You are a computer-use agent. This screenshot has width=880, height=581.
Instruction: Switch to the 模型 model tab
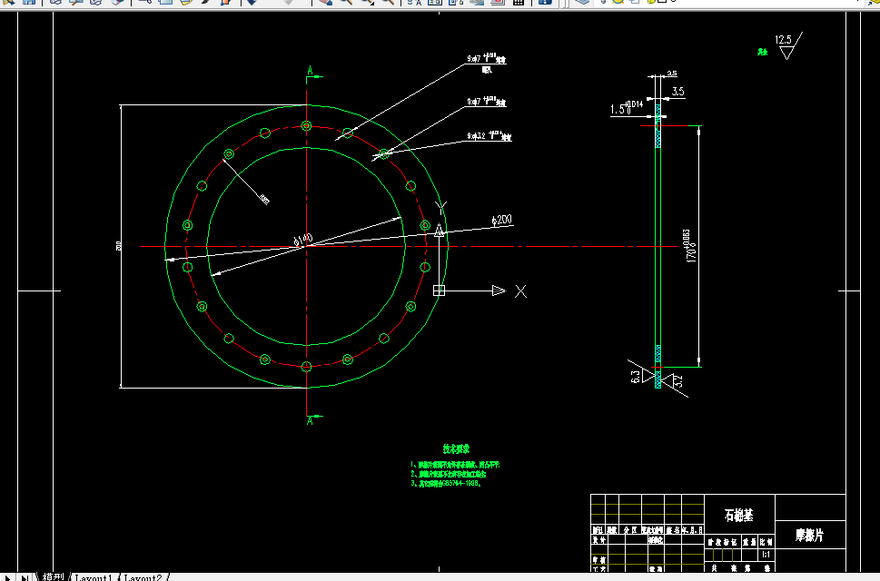coord(54,576)
